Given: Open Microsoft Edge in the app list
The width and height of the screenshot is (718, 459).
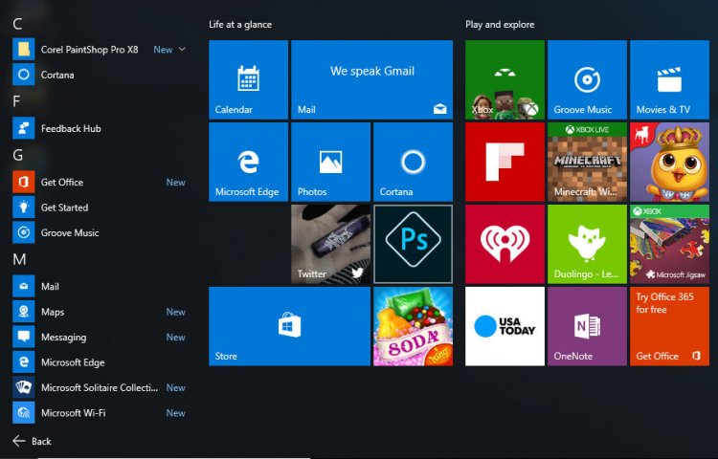Looking at the screenshot, I should click(99, 362).
